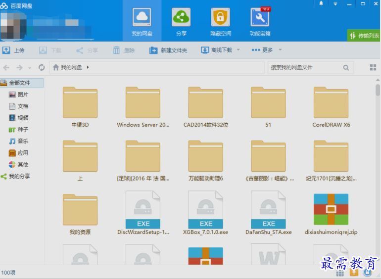The image size is (381, 279).
Task: Go forward with the right arrow
Action: [19, 67]
